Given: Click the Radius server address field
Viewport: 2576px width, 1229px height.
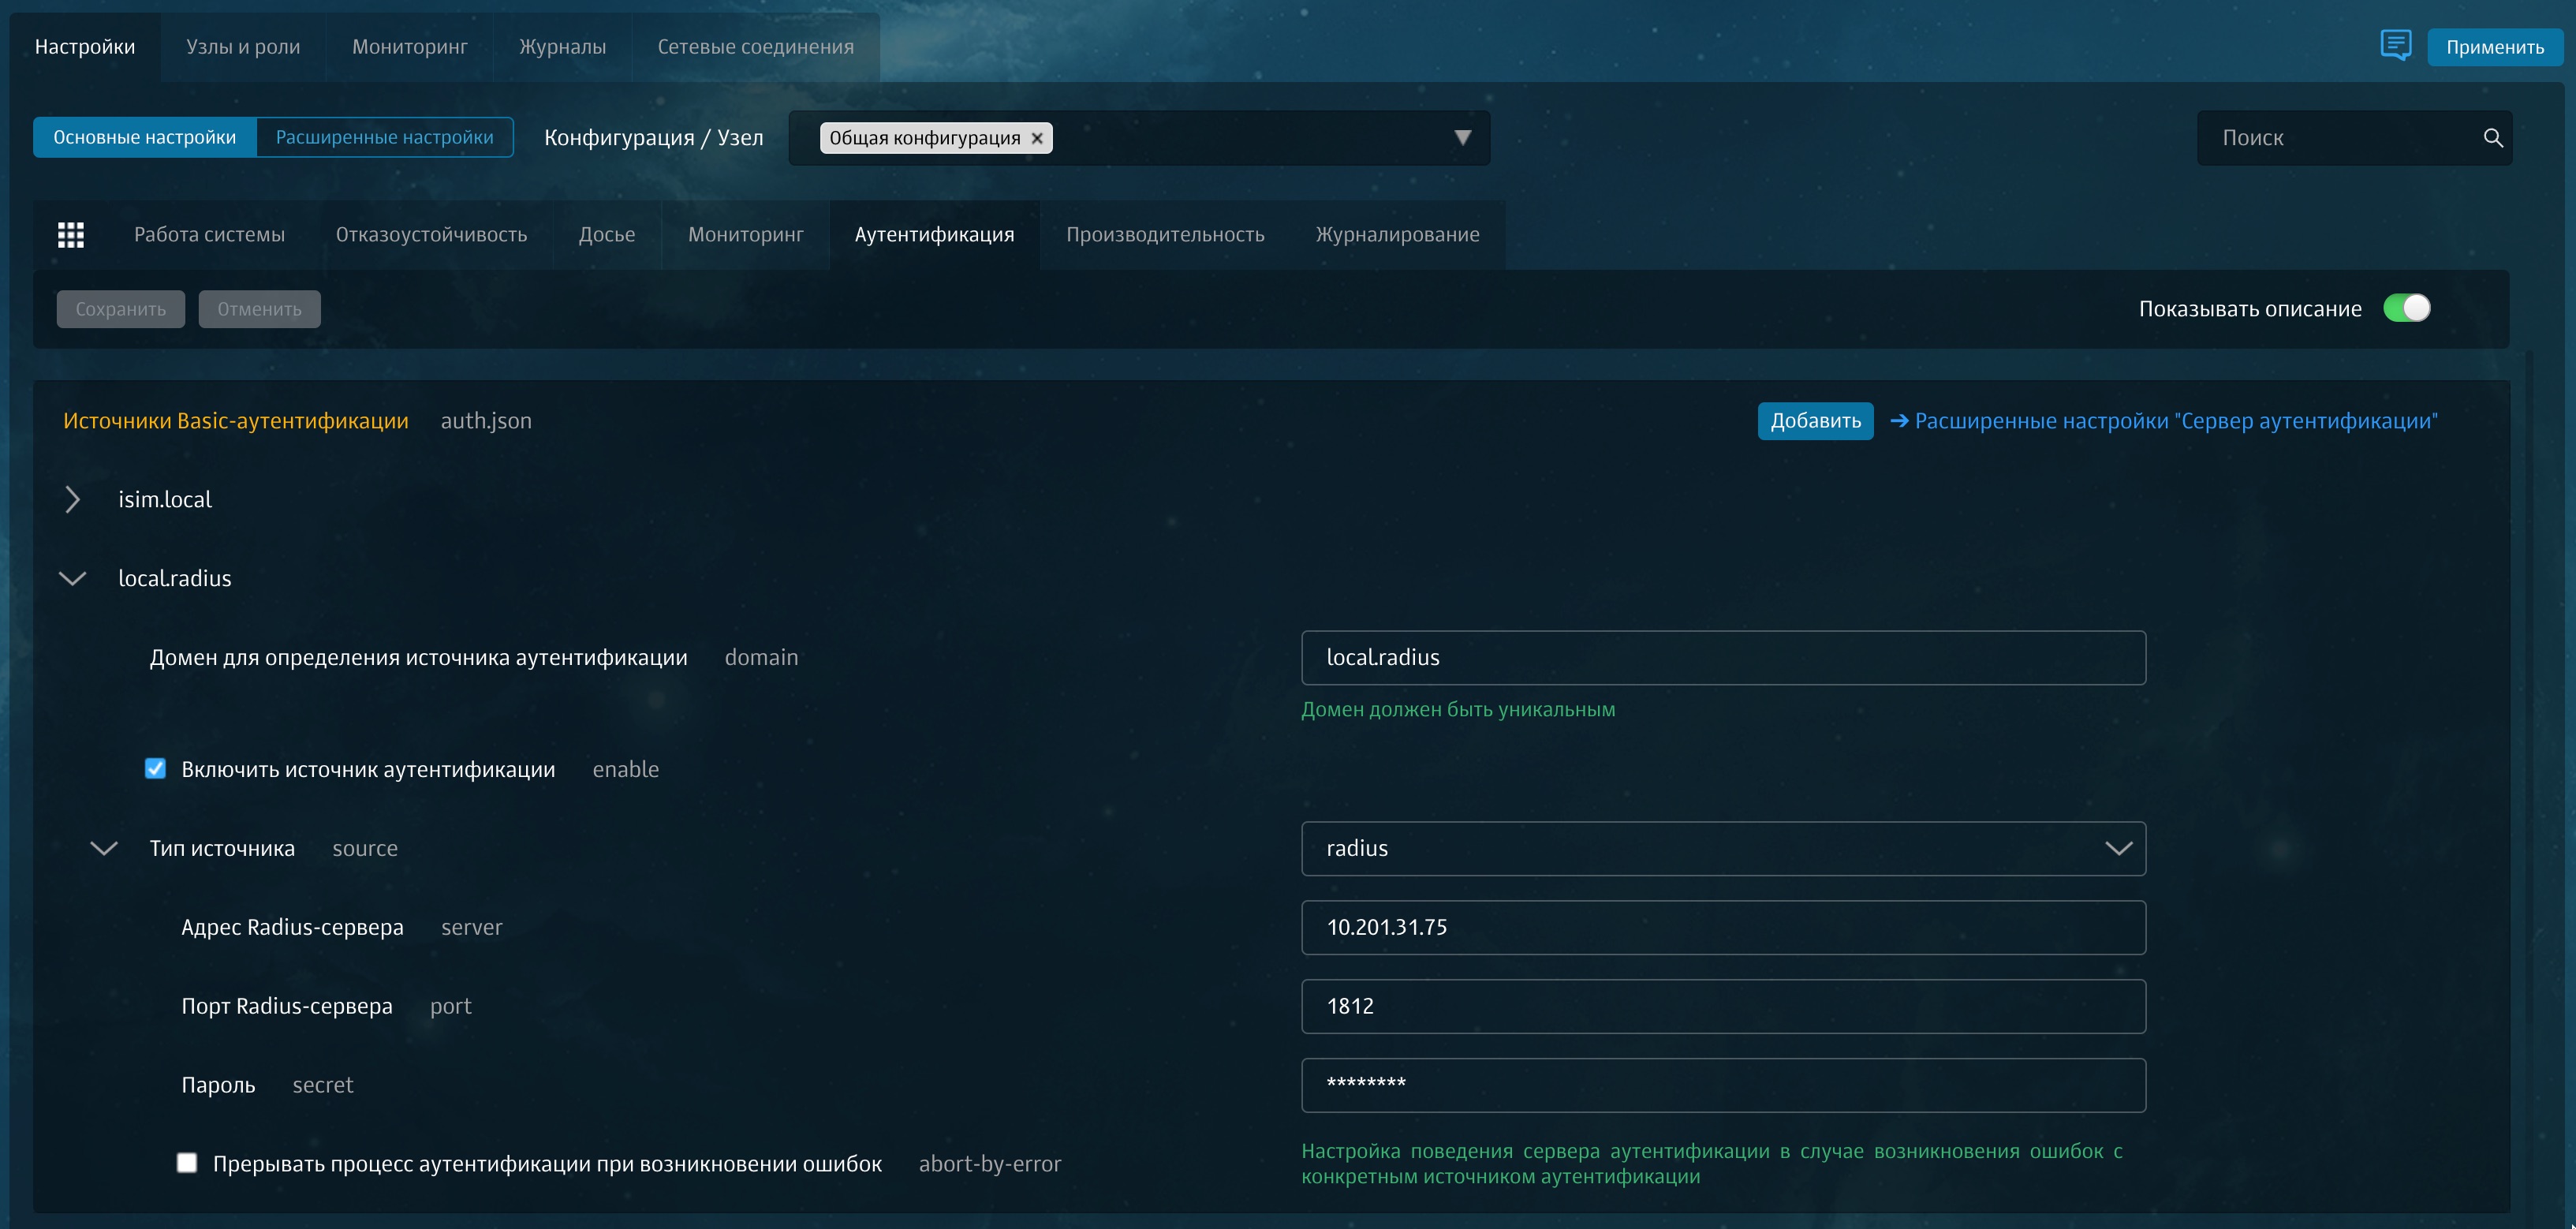Looking at the screenshot, I should click(1722, 927).
